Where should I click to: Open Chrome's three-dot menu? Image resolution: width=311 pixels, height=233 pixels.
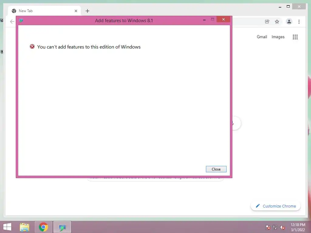click(x=299, y=22)
